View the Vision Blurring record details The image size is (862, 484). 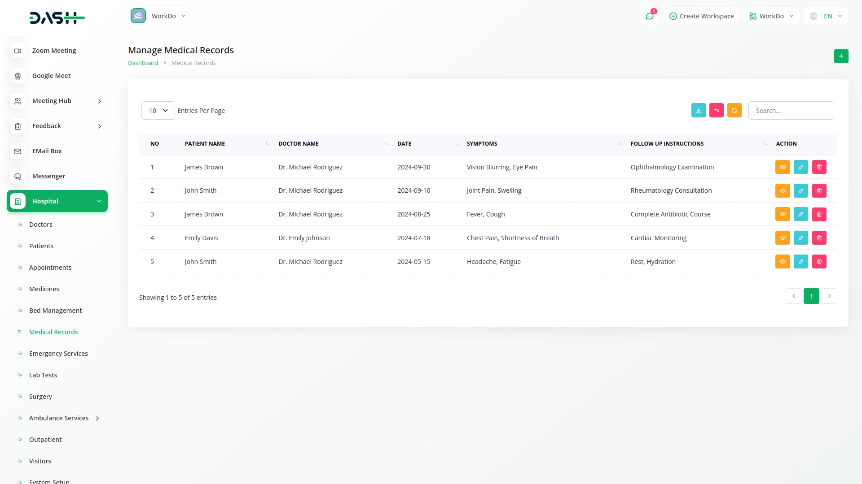(x=782, y=167)
